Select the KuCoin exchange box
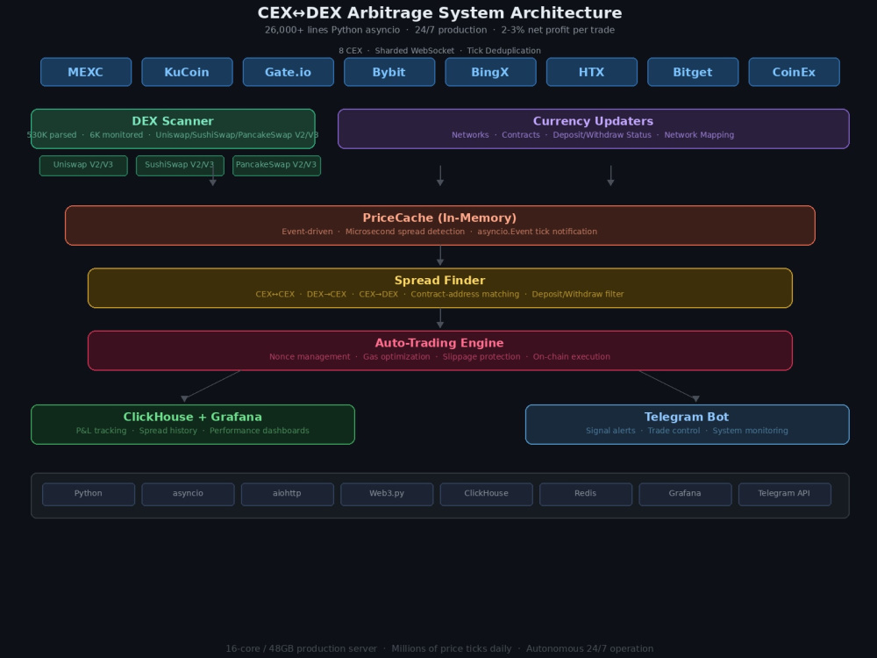This screenshot has width=877, height=658. coord(187,72)
